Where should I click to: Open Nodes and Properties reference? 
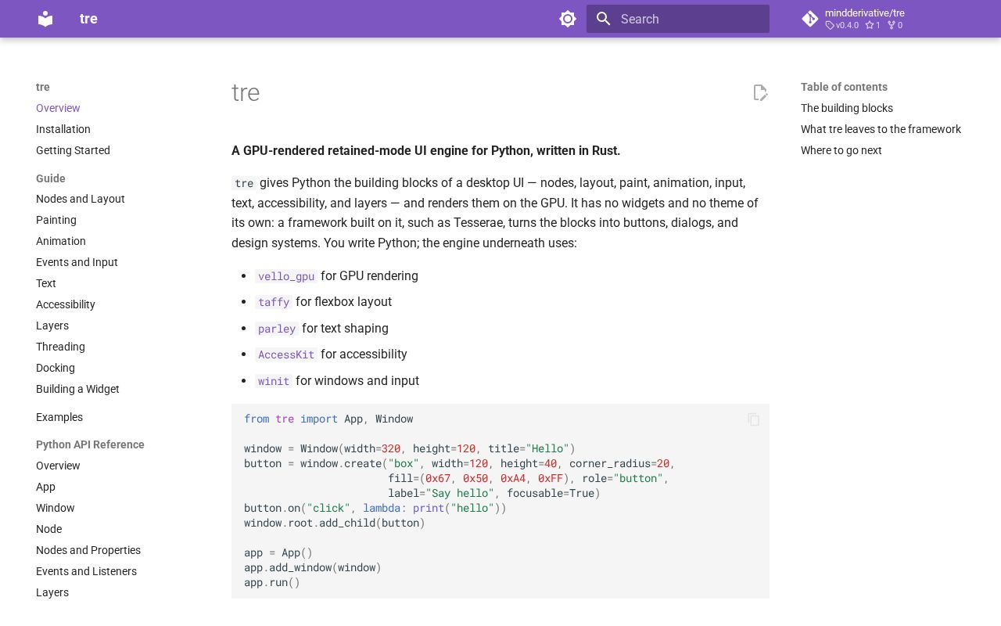[88, 550]
